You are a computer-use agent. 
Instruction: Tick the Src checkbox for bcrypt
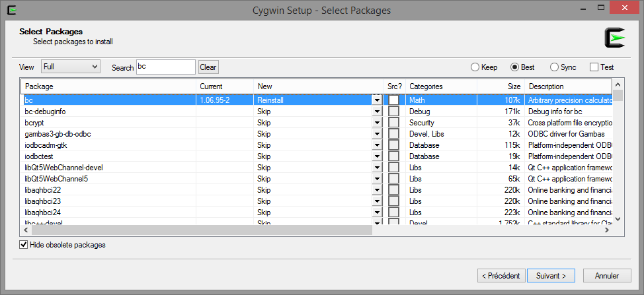(393, 123)
